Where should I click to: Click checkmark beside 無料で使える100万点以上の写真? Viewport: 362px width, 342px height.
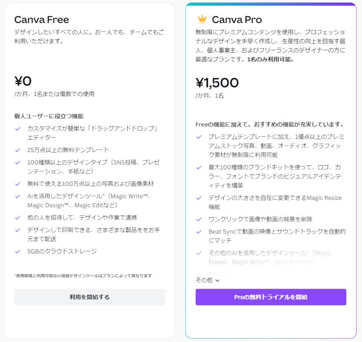pos(18,184)
